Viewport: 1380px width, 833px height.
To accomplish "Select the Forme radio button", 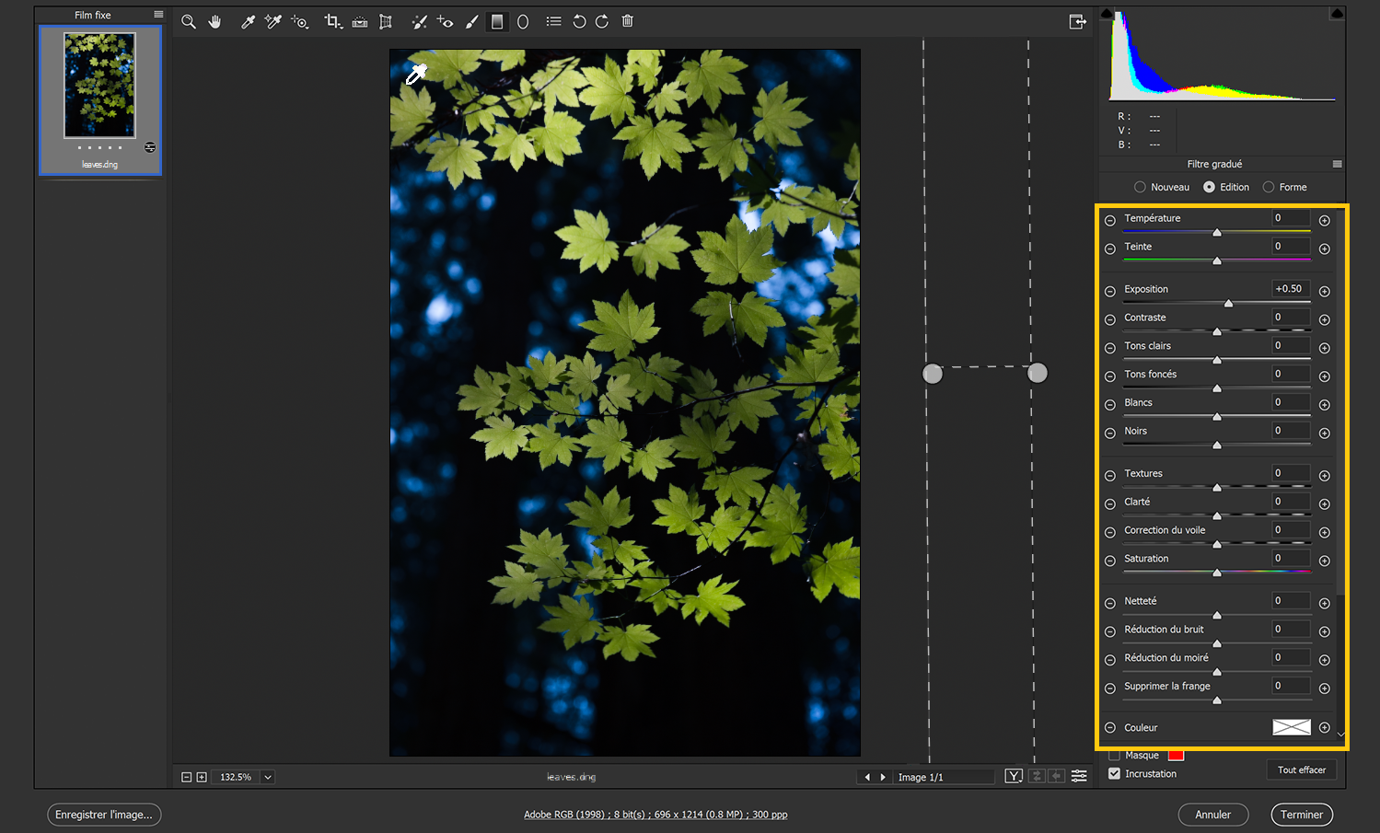I will click(x=1269, y=187).
